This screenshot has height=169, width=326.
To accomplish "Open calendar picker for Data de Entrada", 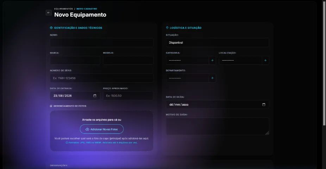I will (95, 96).
